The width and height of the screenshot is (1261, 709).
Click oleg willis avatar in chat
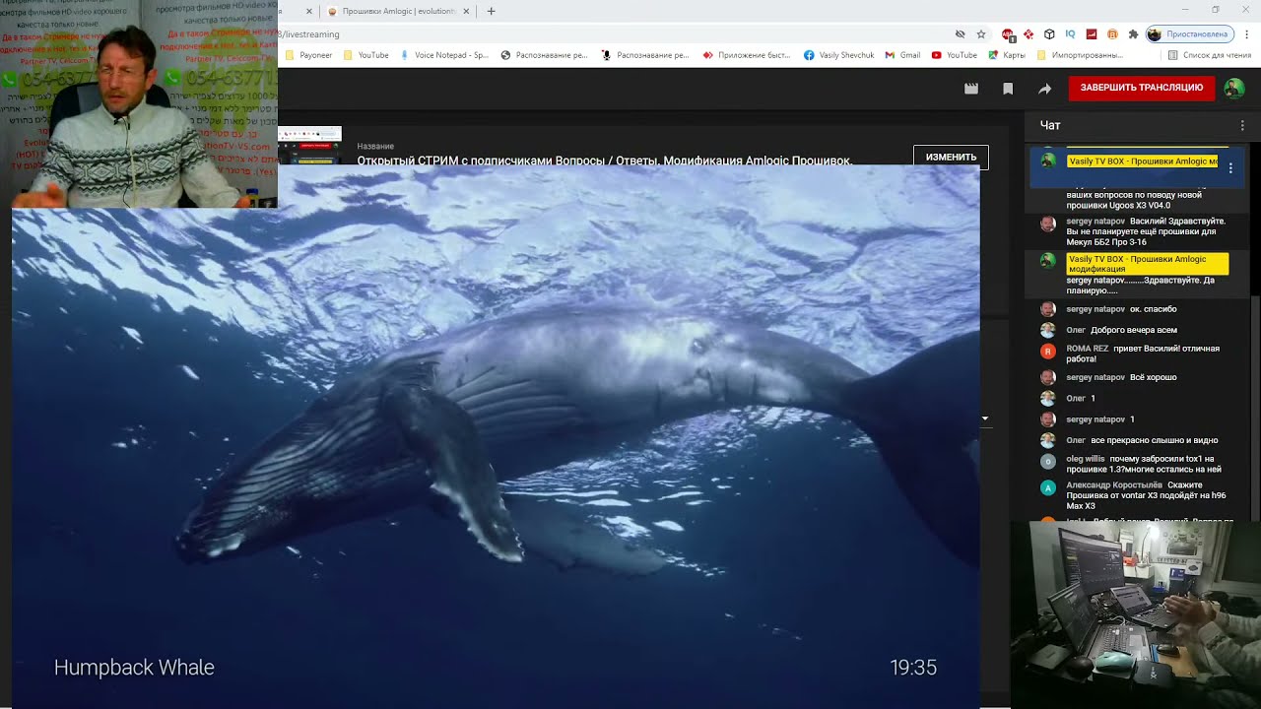[1048, 461]
